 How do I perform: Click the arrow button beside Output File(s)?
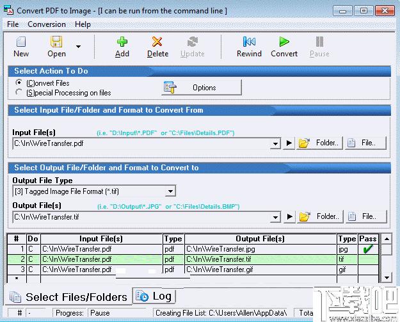[289, 216]
